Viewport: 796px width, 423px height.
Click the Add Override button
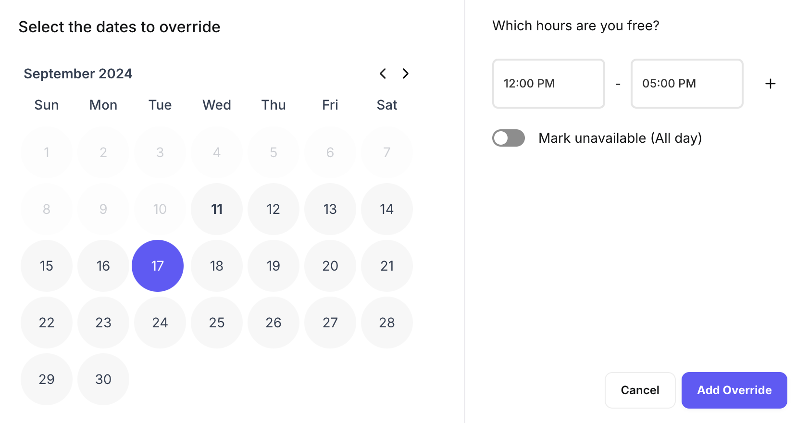(x=734, y=390)
